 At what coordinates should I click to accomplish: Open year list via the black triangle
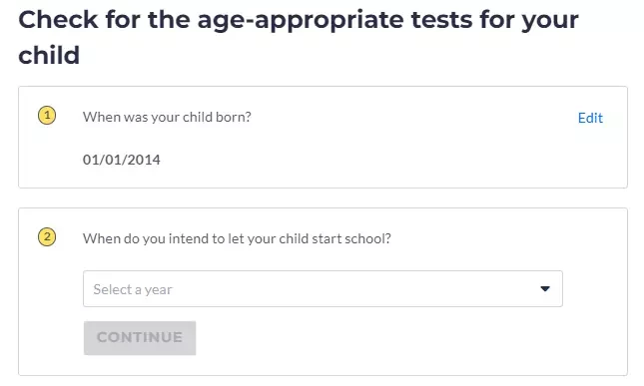point(545,289)
